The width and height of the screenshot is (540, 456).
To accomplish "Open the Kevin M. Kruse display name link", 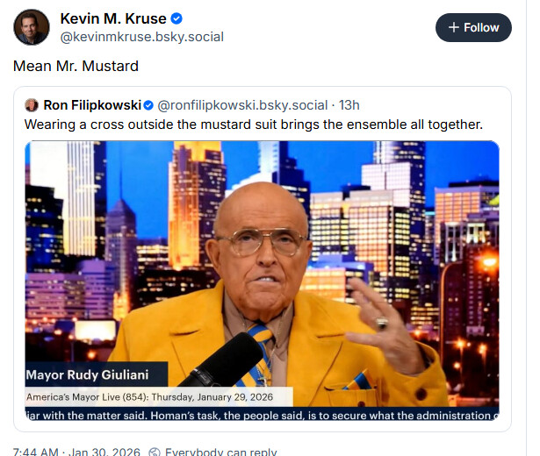I will (x=113, y=18).
